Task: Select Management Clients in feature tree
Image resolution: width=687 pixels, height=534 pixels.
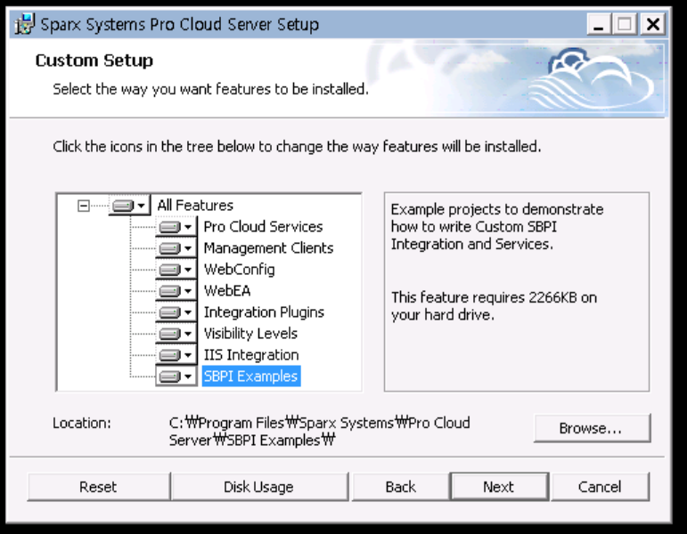Action: pyautogui.click(x=268, y=248)
